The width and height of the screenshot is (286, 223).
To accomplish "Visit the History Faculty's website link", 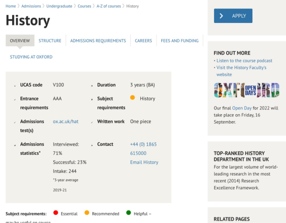I will pos(241,71).
